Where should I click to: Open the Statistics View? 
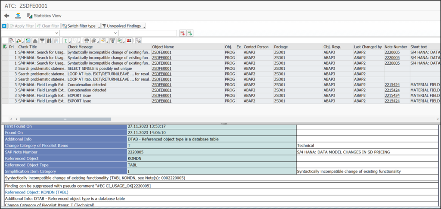[44, 16]
